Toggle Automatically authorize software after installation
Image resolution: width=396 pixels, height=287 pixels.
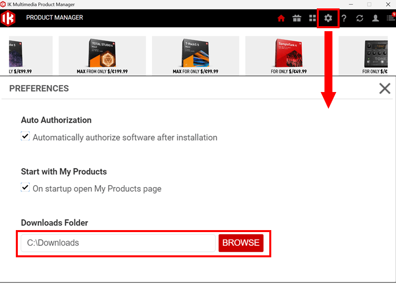click(x=25, y=136)
